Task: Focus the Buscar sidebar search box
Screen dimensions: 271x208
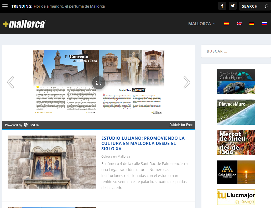Action: pyautogui.click(x=236, y=51)
